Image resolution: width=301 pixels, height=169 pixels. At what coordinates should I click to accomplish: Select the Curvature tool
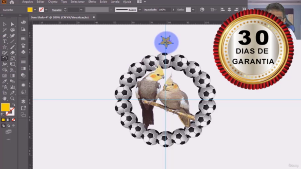coord(12,36)
